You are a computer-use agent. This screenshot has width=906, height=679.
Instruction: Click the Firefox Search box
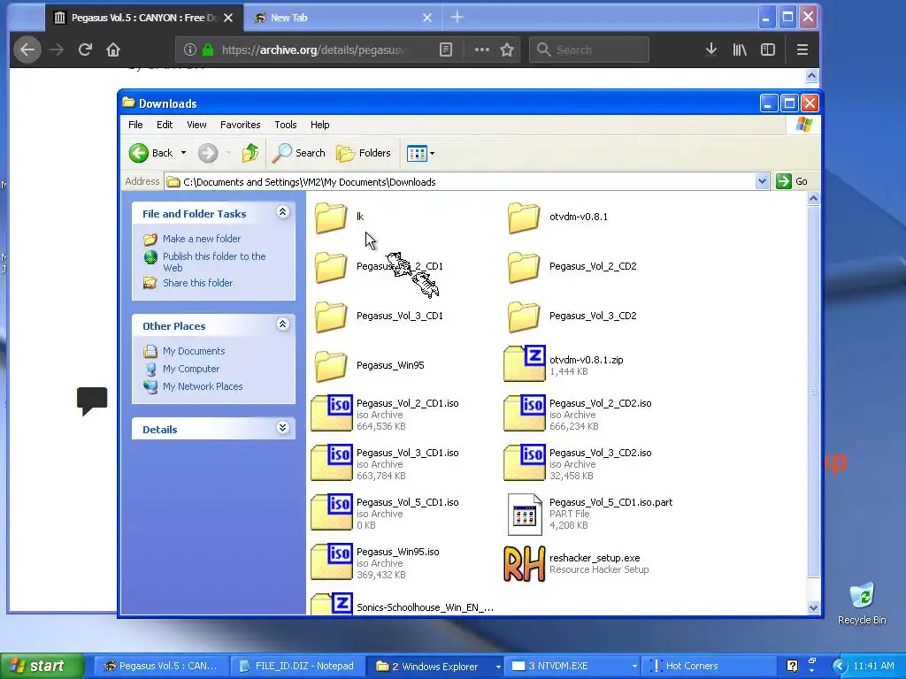coord(589,50)
